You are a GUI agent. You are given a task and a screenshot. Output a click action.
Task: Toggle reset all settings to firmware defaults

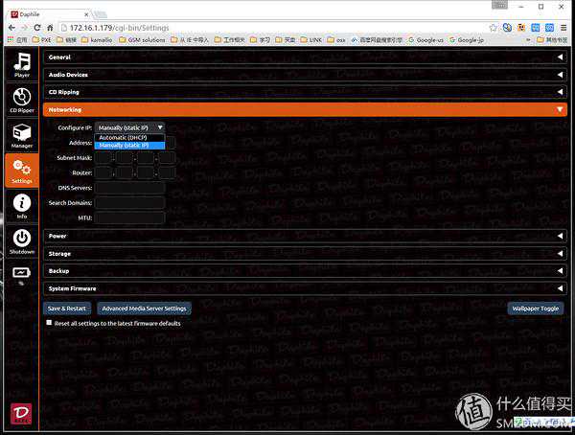click(x=50, y=323)
